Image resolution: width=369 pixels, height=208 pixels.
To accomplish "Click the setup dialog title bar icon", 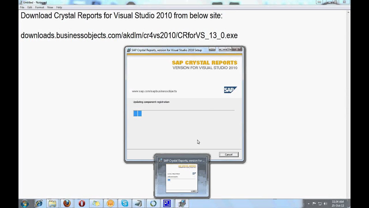I will (x=129, y=50).
